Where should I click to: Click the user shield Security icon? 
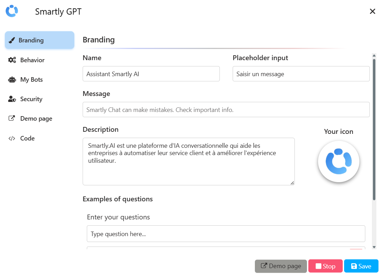coord(12,99)
